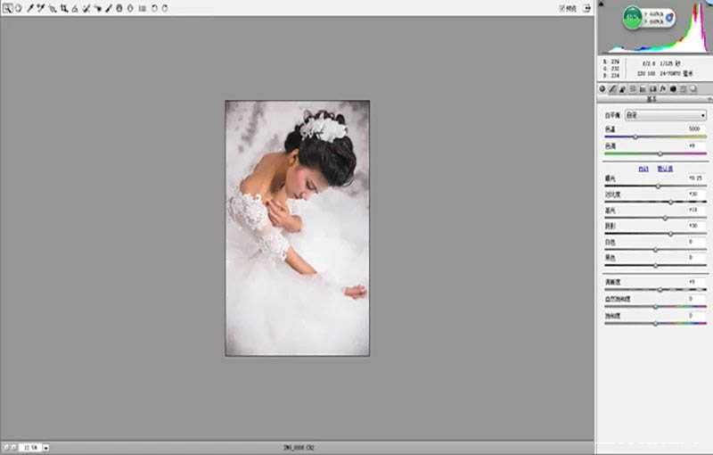Click the 曝光 exposure value field
Image resolution: width=713 pixels, height=455 pixels.
[x=694, y=178]
